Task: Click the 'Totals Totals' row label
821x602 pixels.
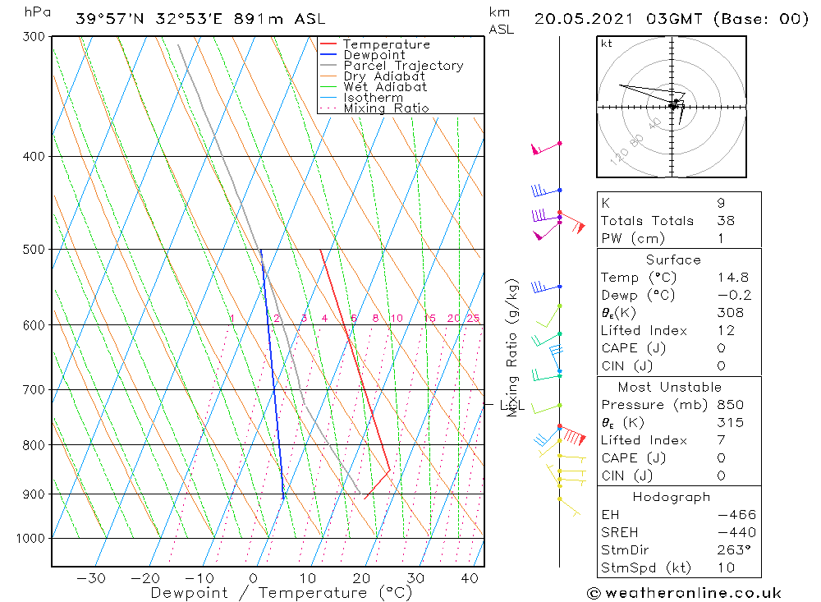Action: coord(647,221)
